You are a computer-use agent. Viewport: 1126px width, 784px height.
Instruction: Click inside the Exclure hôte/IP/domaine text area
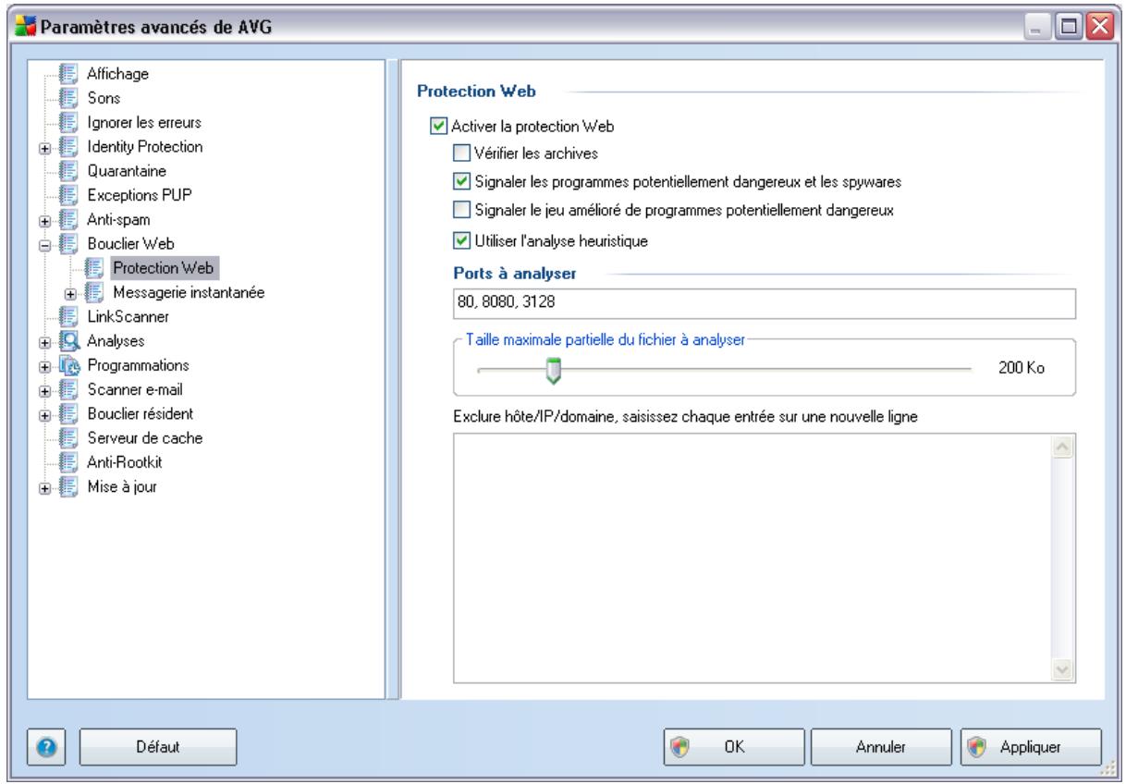coord(753,557)
